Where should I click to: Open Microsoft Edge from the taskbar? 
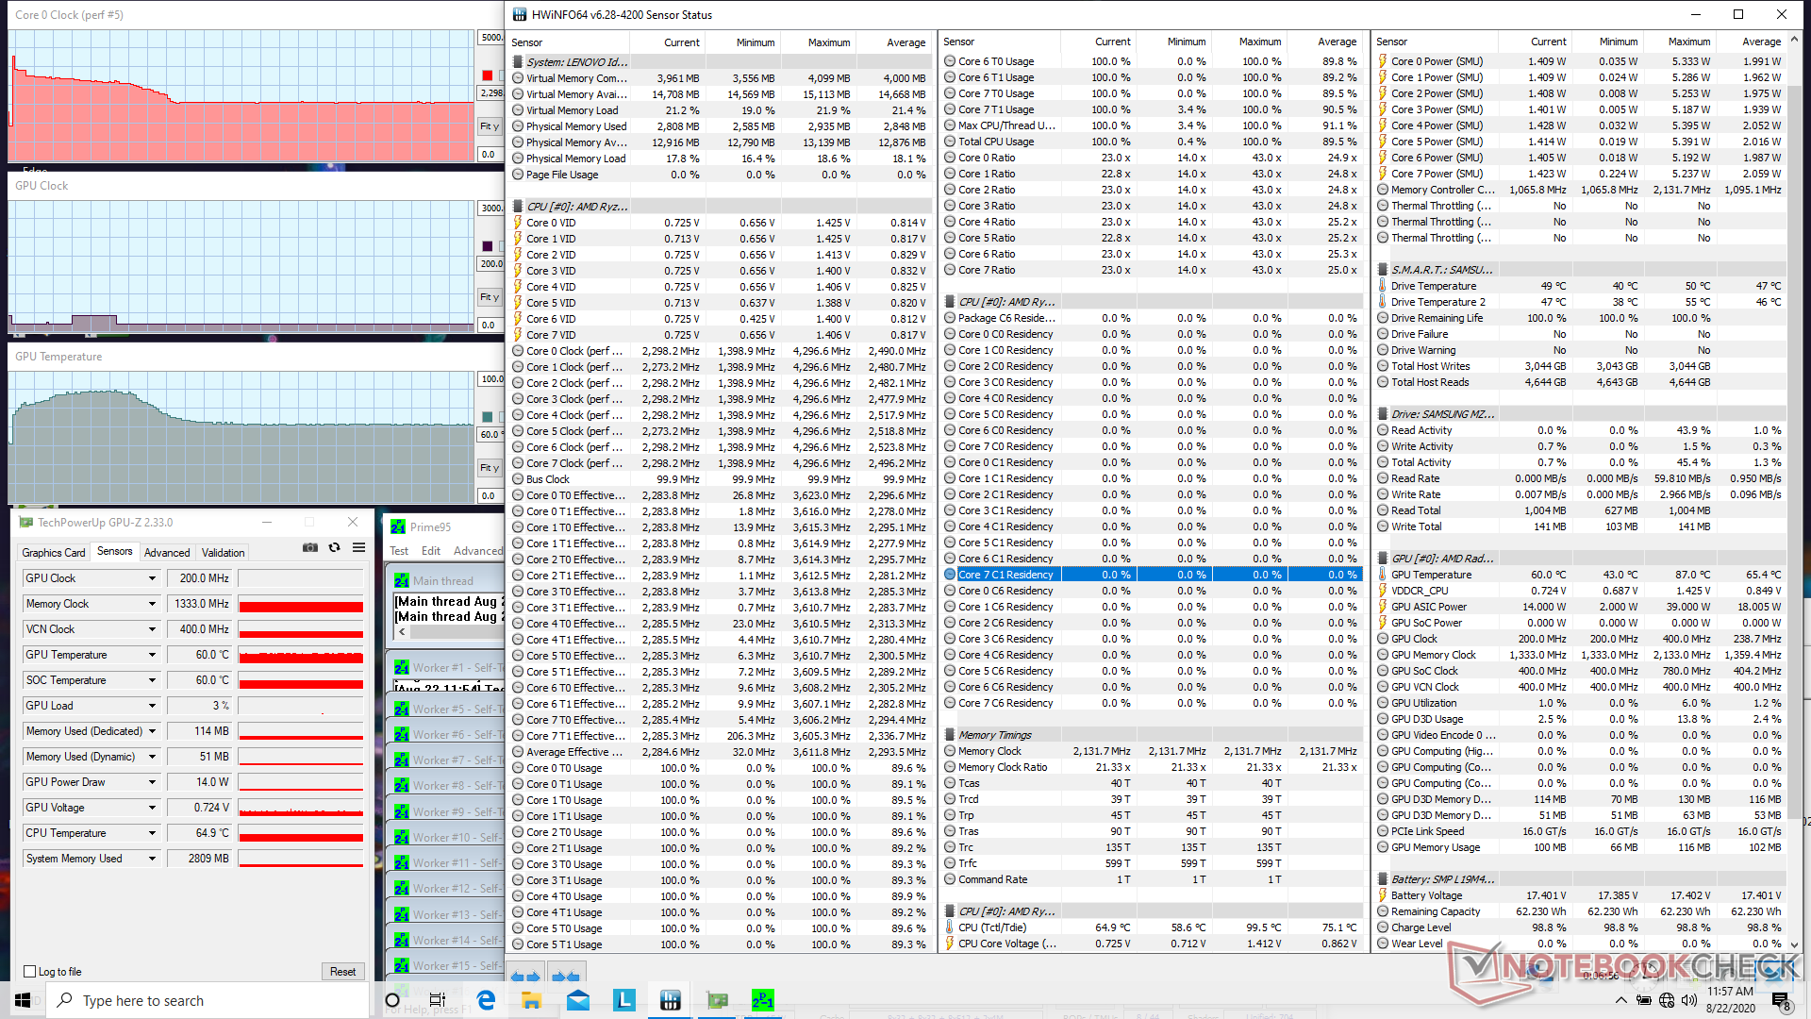point(486,1000)
